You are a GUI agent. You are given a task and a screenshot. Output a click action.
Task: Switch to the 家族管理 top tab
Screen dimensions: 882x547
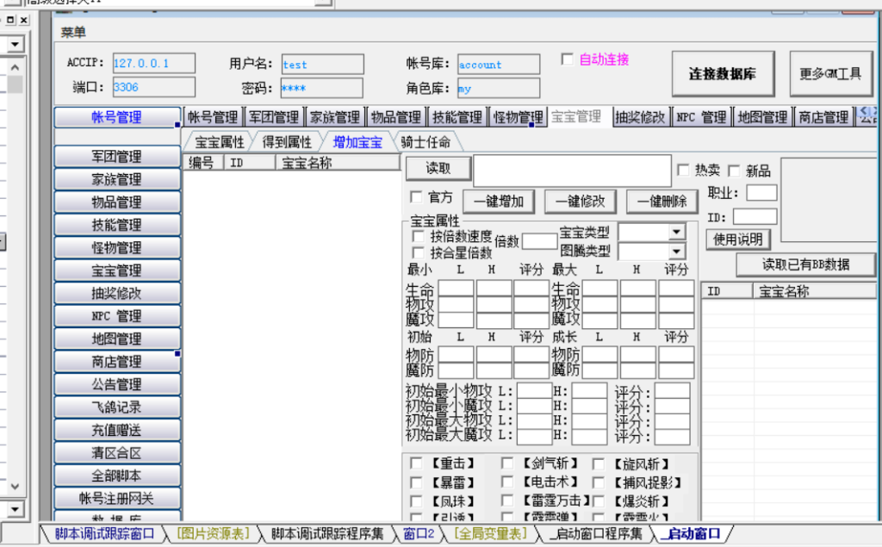click(x=335, y=117)
